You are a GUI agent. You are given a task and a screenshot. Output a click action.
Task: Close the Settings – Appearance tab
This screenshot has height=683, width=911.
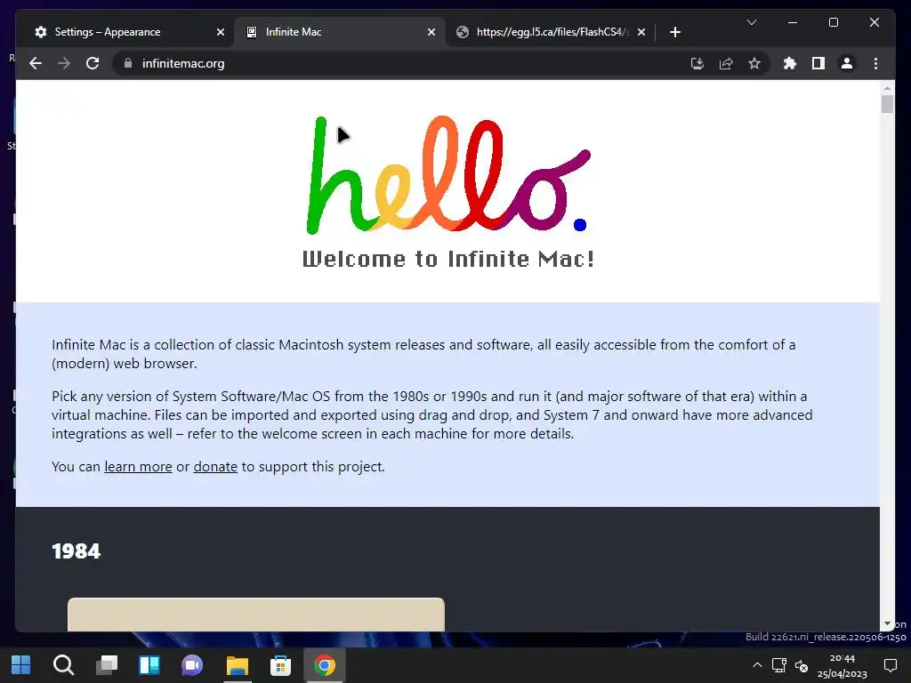(221, 32)
